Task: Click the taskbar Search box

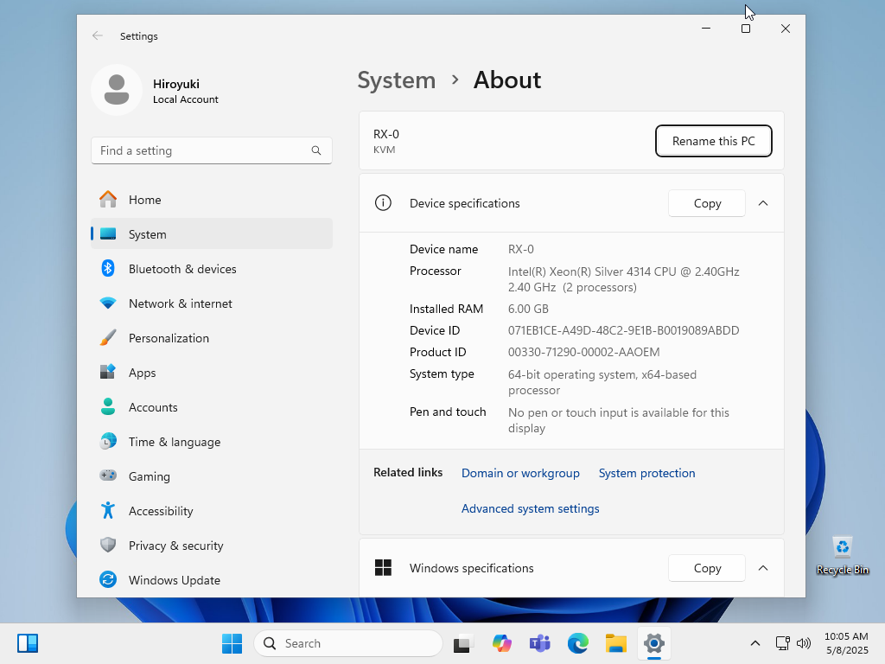Action: tap(348, 643)
